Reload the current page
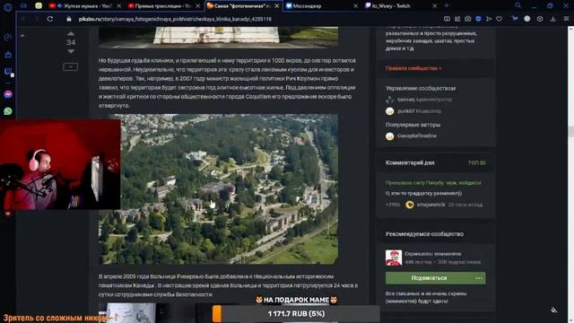The width and height of the screenshot is (574, 323). click(50, 19)
